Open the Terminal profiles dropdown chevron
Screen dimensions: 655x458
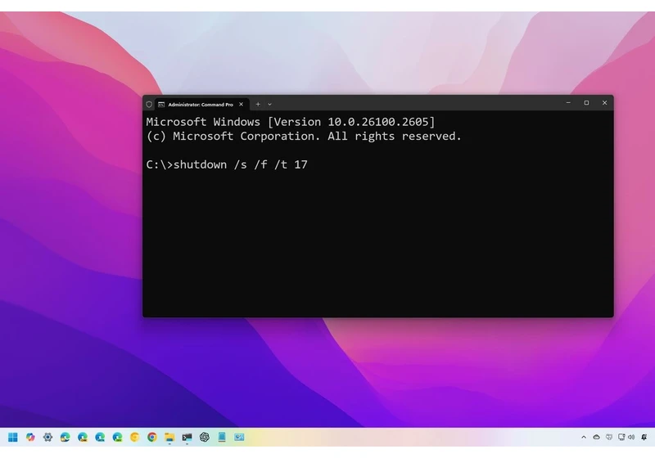269,105
